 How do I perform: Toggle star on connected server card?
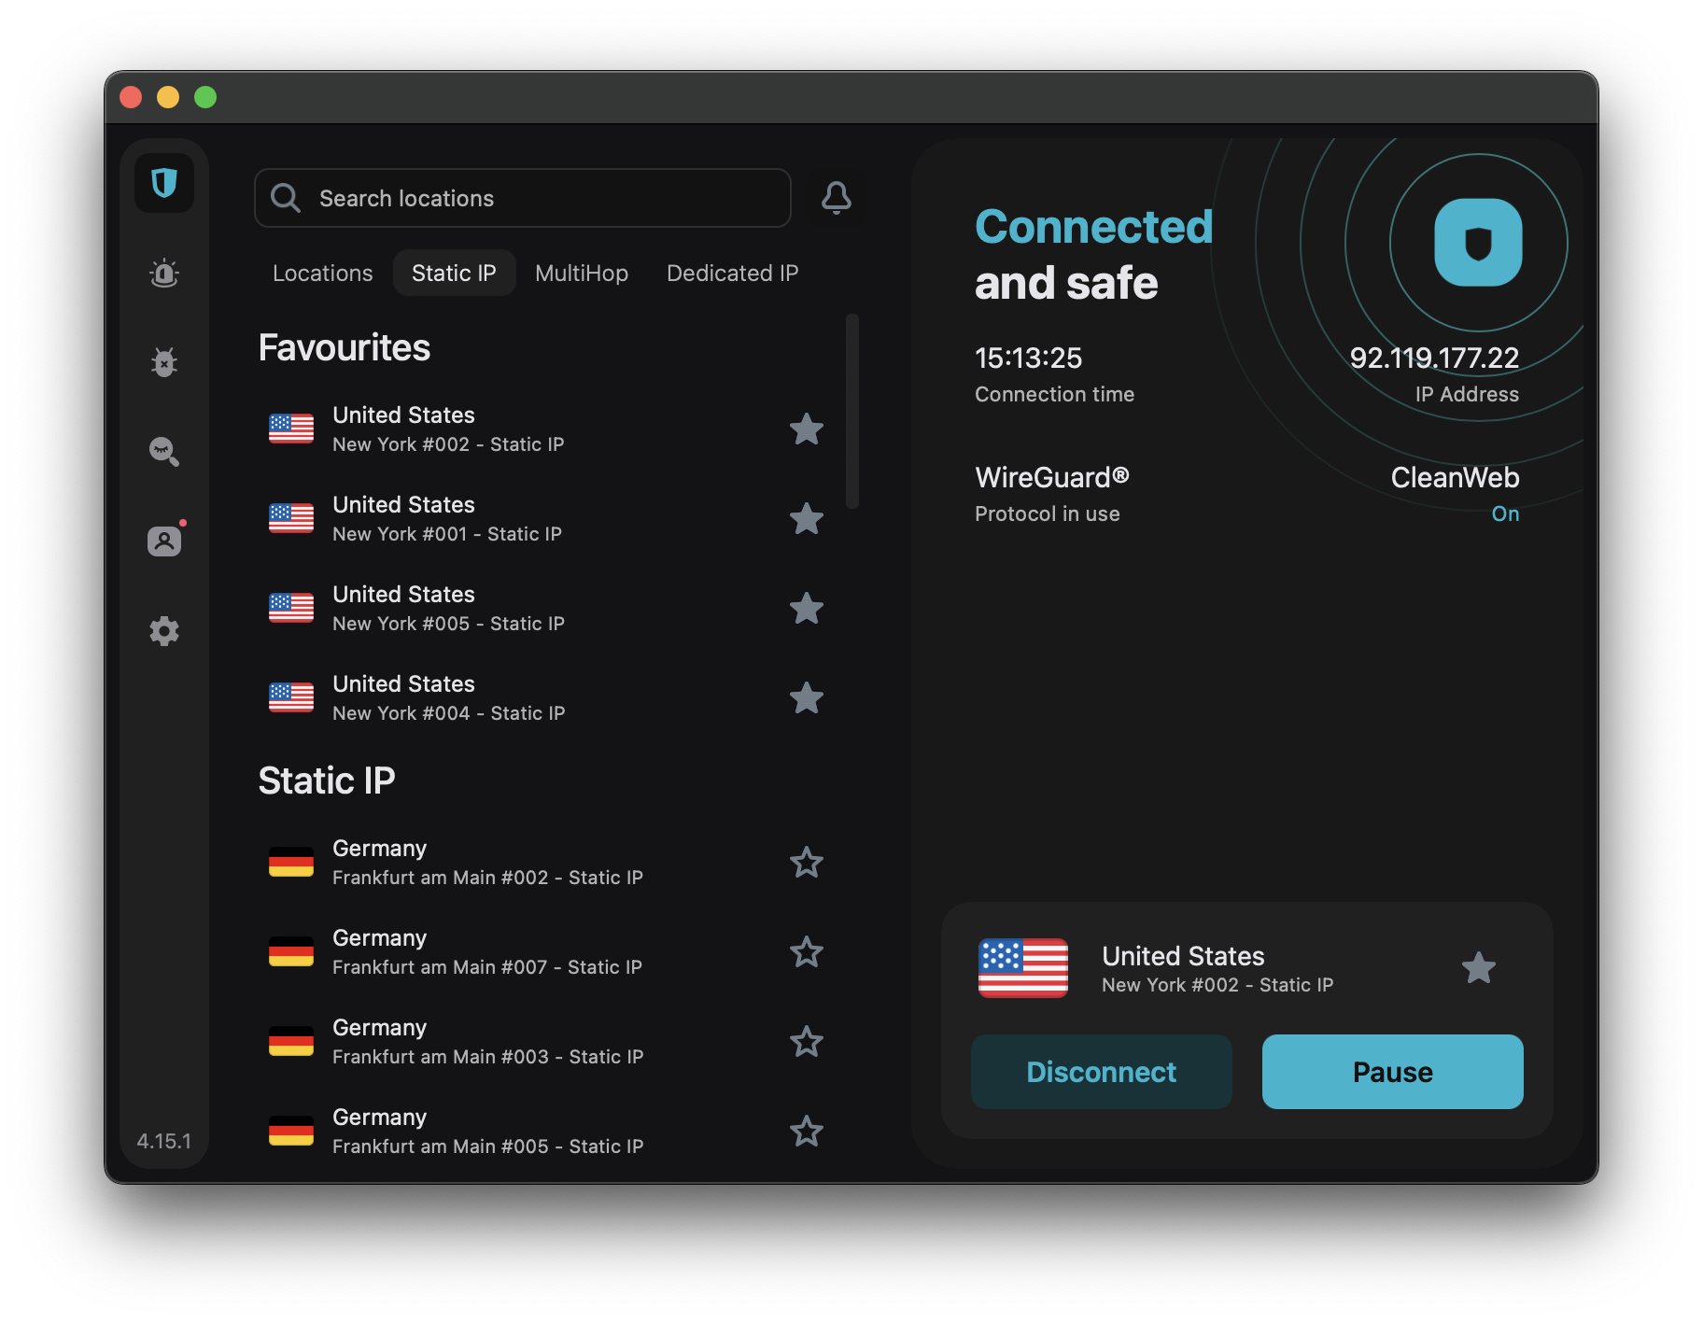[x=1479, y=968]
